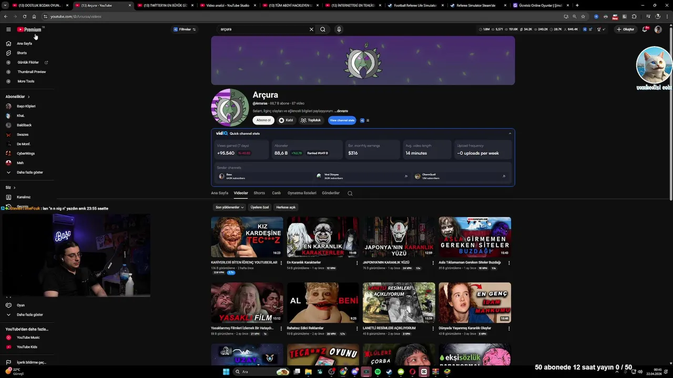The width and height of the screenshot is (673, 378).
Task: Expand channel description with ...devamı
Action: click(x=341, y=111)
